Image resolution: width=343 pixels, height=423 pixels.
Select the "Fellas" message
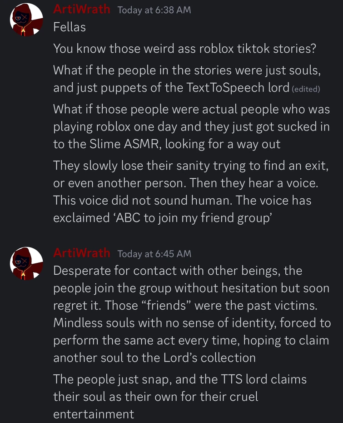click(x=70, y=27)
